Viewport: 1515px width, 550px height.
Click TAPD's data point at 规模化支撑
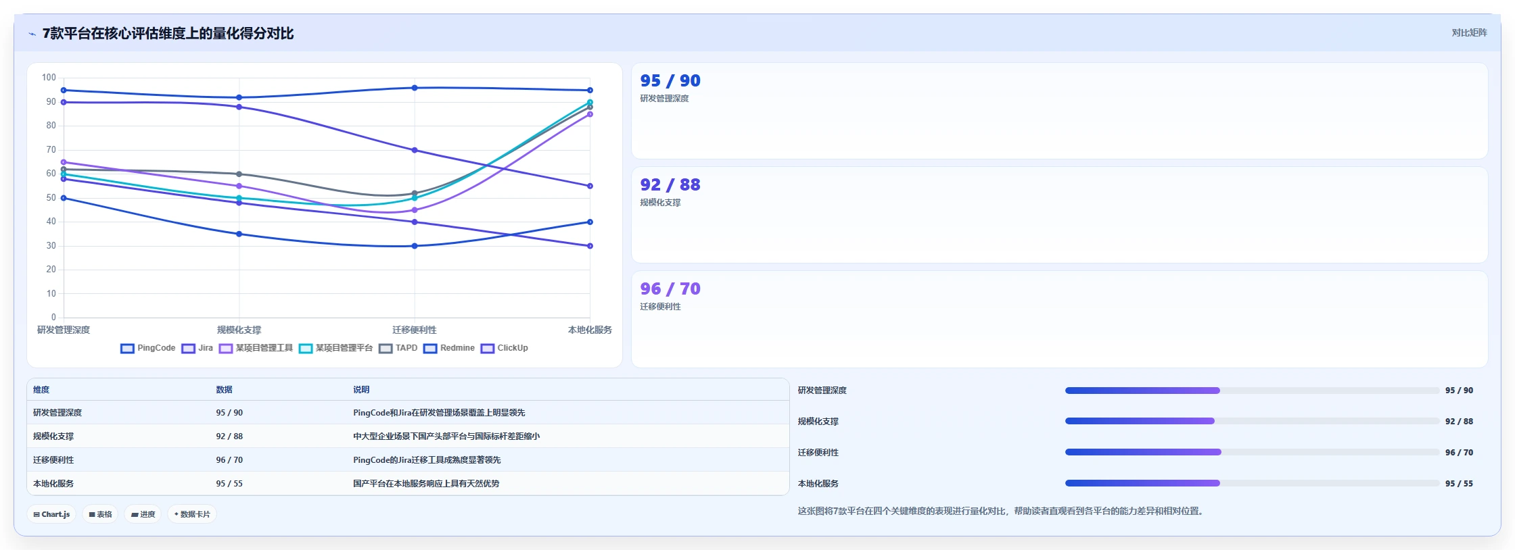click(239, 174)
